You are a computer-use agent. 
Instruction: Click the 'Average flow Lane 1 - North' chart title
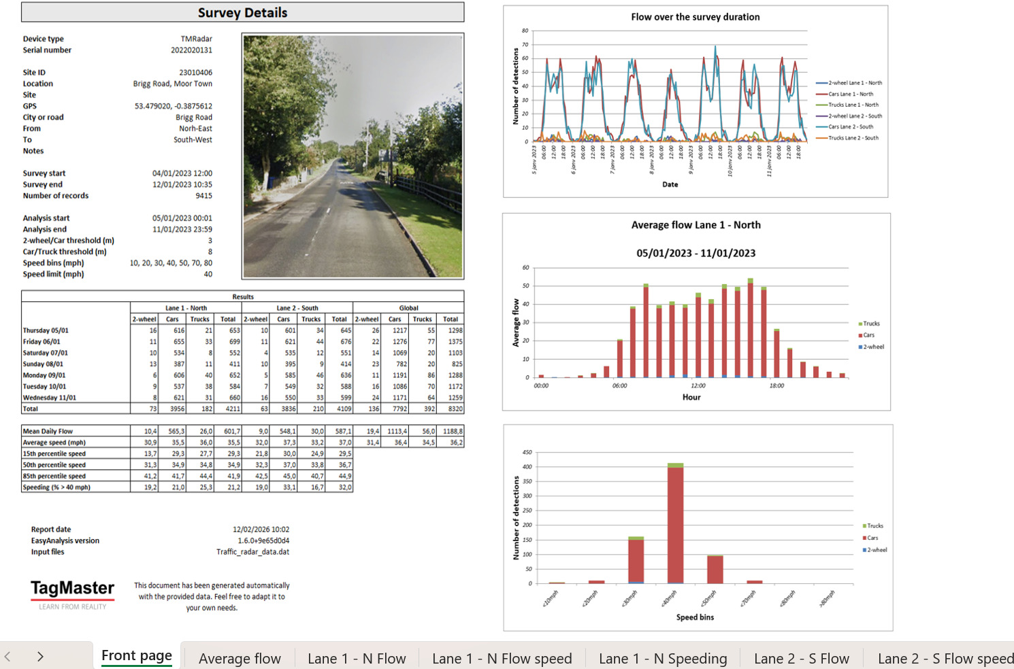pyautogui.click(x=696, y=225)
